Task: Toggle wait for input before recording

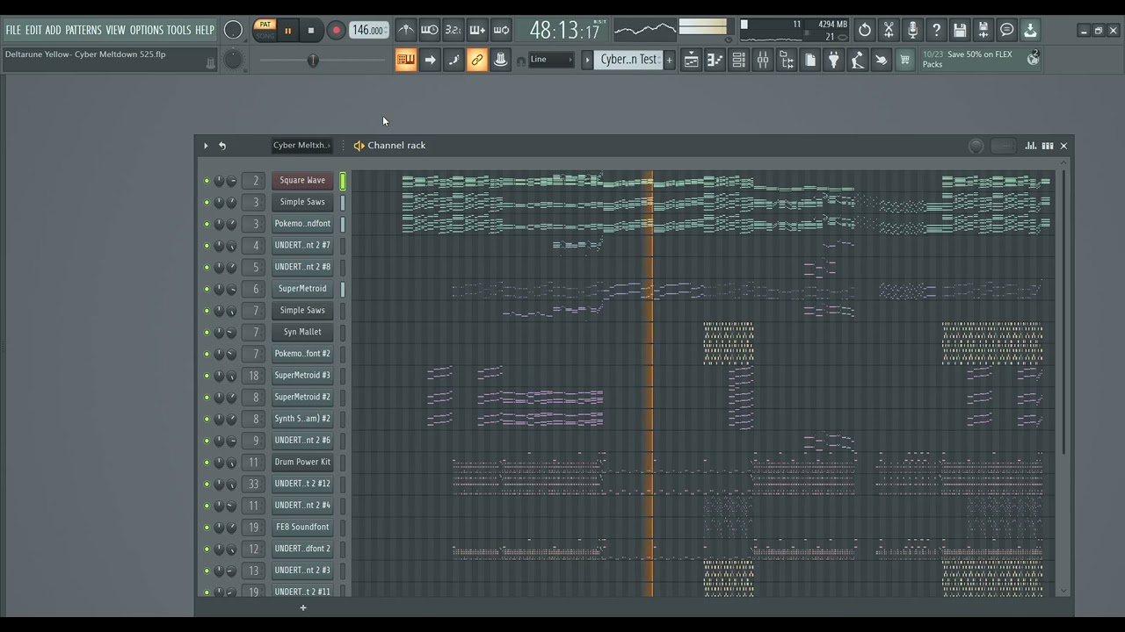Action: [429, 31]
